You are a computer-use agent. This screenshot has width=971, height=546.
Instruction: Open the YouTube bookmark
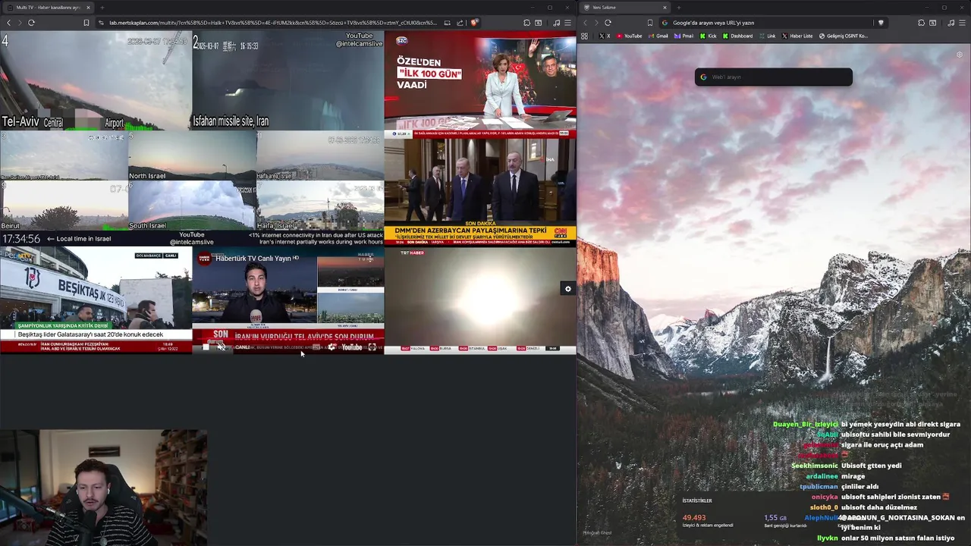pos(629,36)
